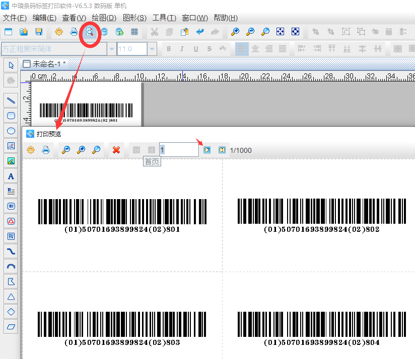Expand the font size dropdown arrow
415x359 pixels.
click(152, 49)
